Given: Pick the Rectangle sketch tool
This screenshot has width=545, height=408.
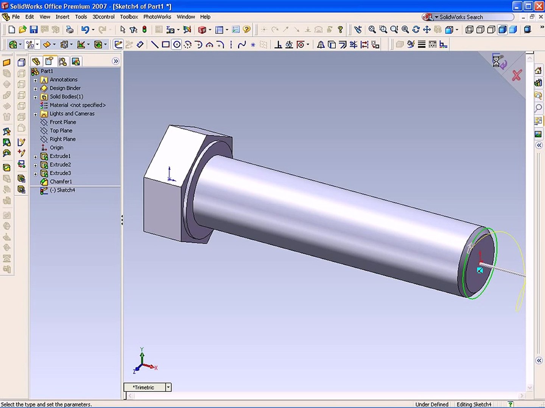Looking at the screenshot, I should (165, 45).
